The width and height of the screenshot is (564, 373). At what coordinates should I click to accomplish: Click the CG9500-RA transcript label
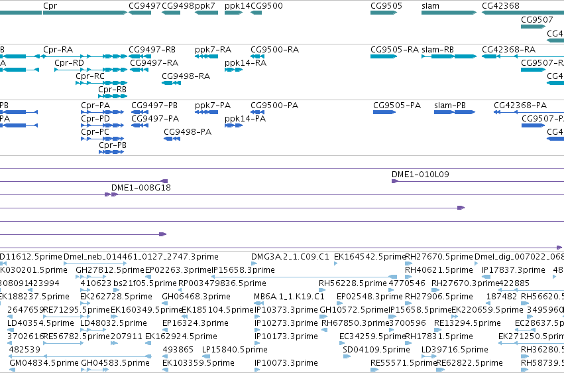[275, 49]
